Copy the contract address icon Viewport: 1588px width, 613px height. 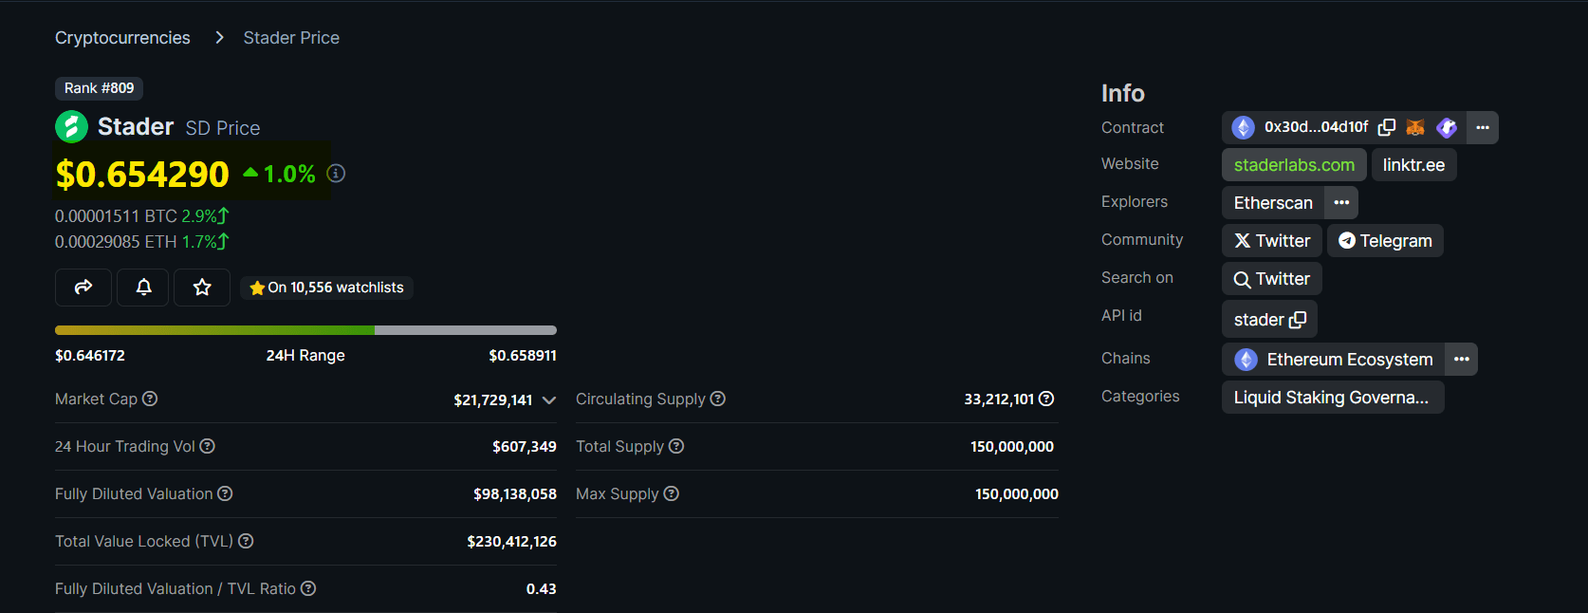[1387, 127]
